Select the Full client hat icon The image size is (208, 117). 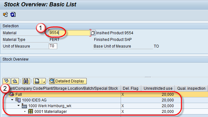click(x=12, y=94)
